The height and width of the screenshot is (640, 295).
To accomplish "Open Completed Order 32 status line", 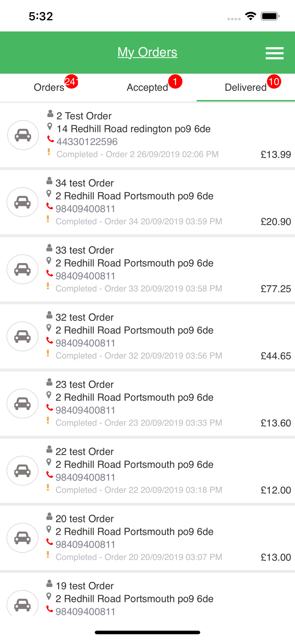I will click(x=139, y=356).
